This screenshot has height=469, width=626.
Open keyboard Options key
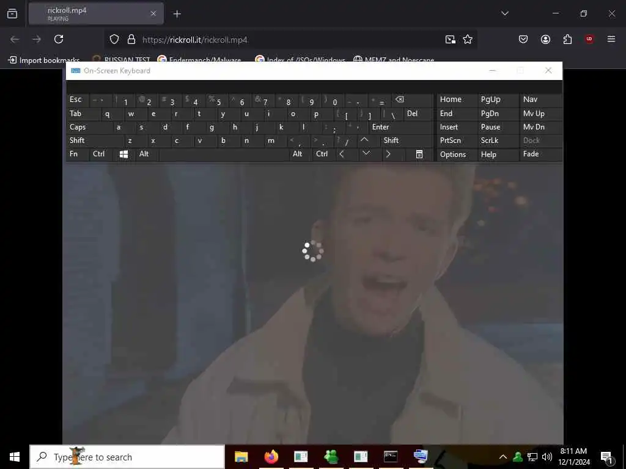click(x=456, y=155)
